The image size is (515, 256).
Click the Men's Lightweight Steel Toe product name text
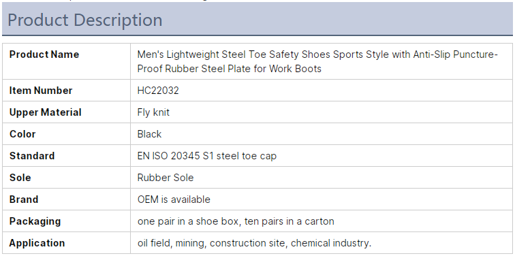coord(317,61)
